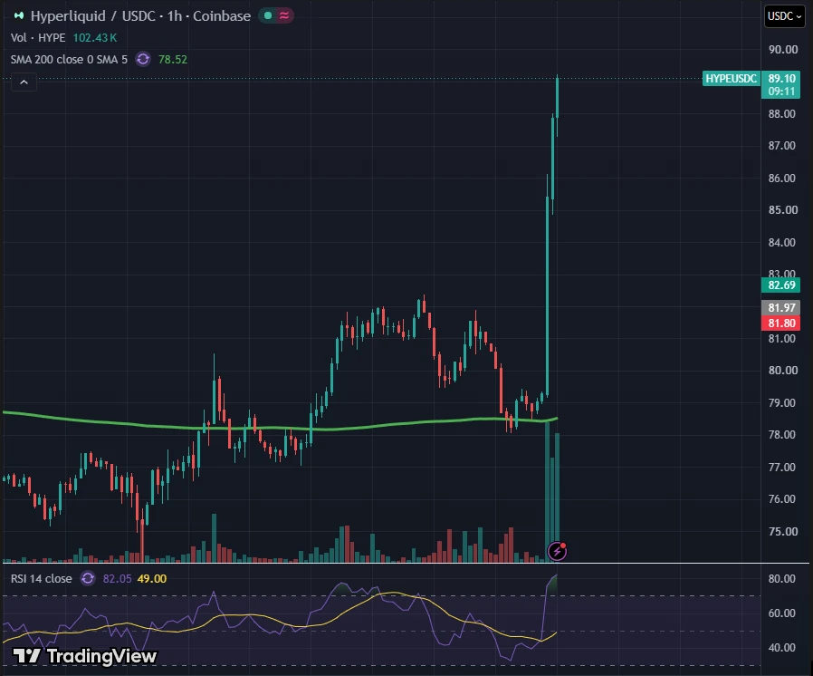Click the current price label 89.10

[x=781, y=78]
